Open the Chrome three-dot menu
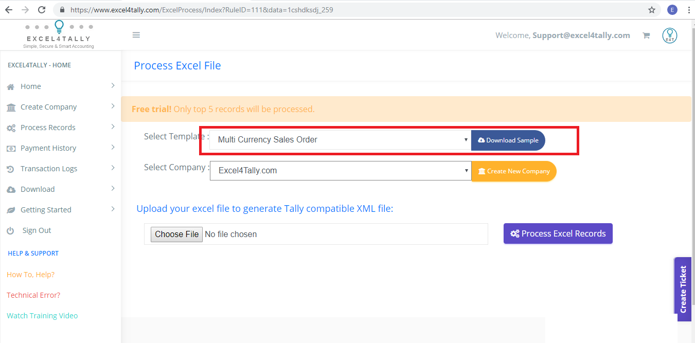 click(x=688, y=10)
